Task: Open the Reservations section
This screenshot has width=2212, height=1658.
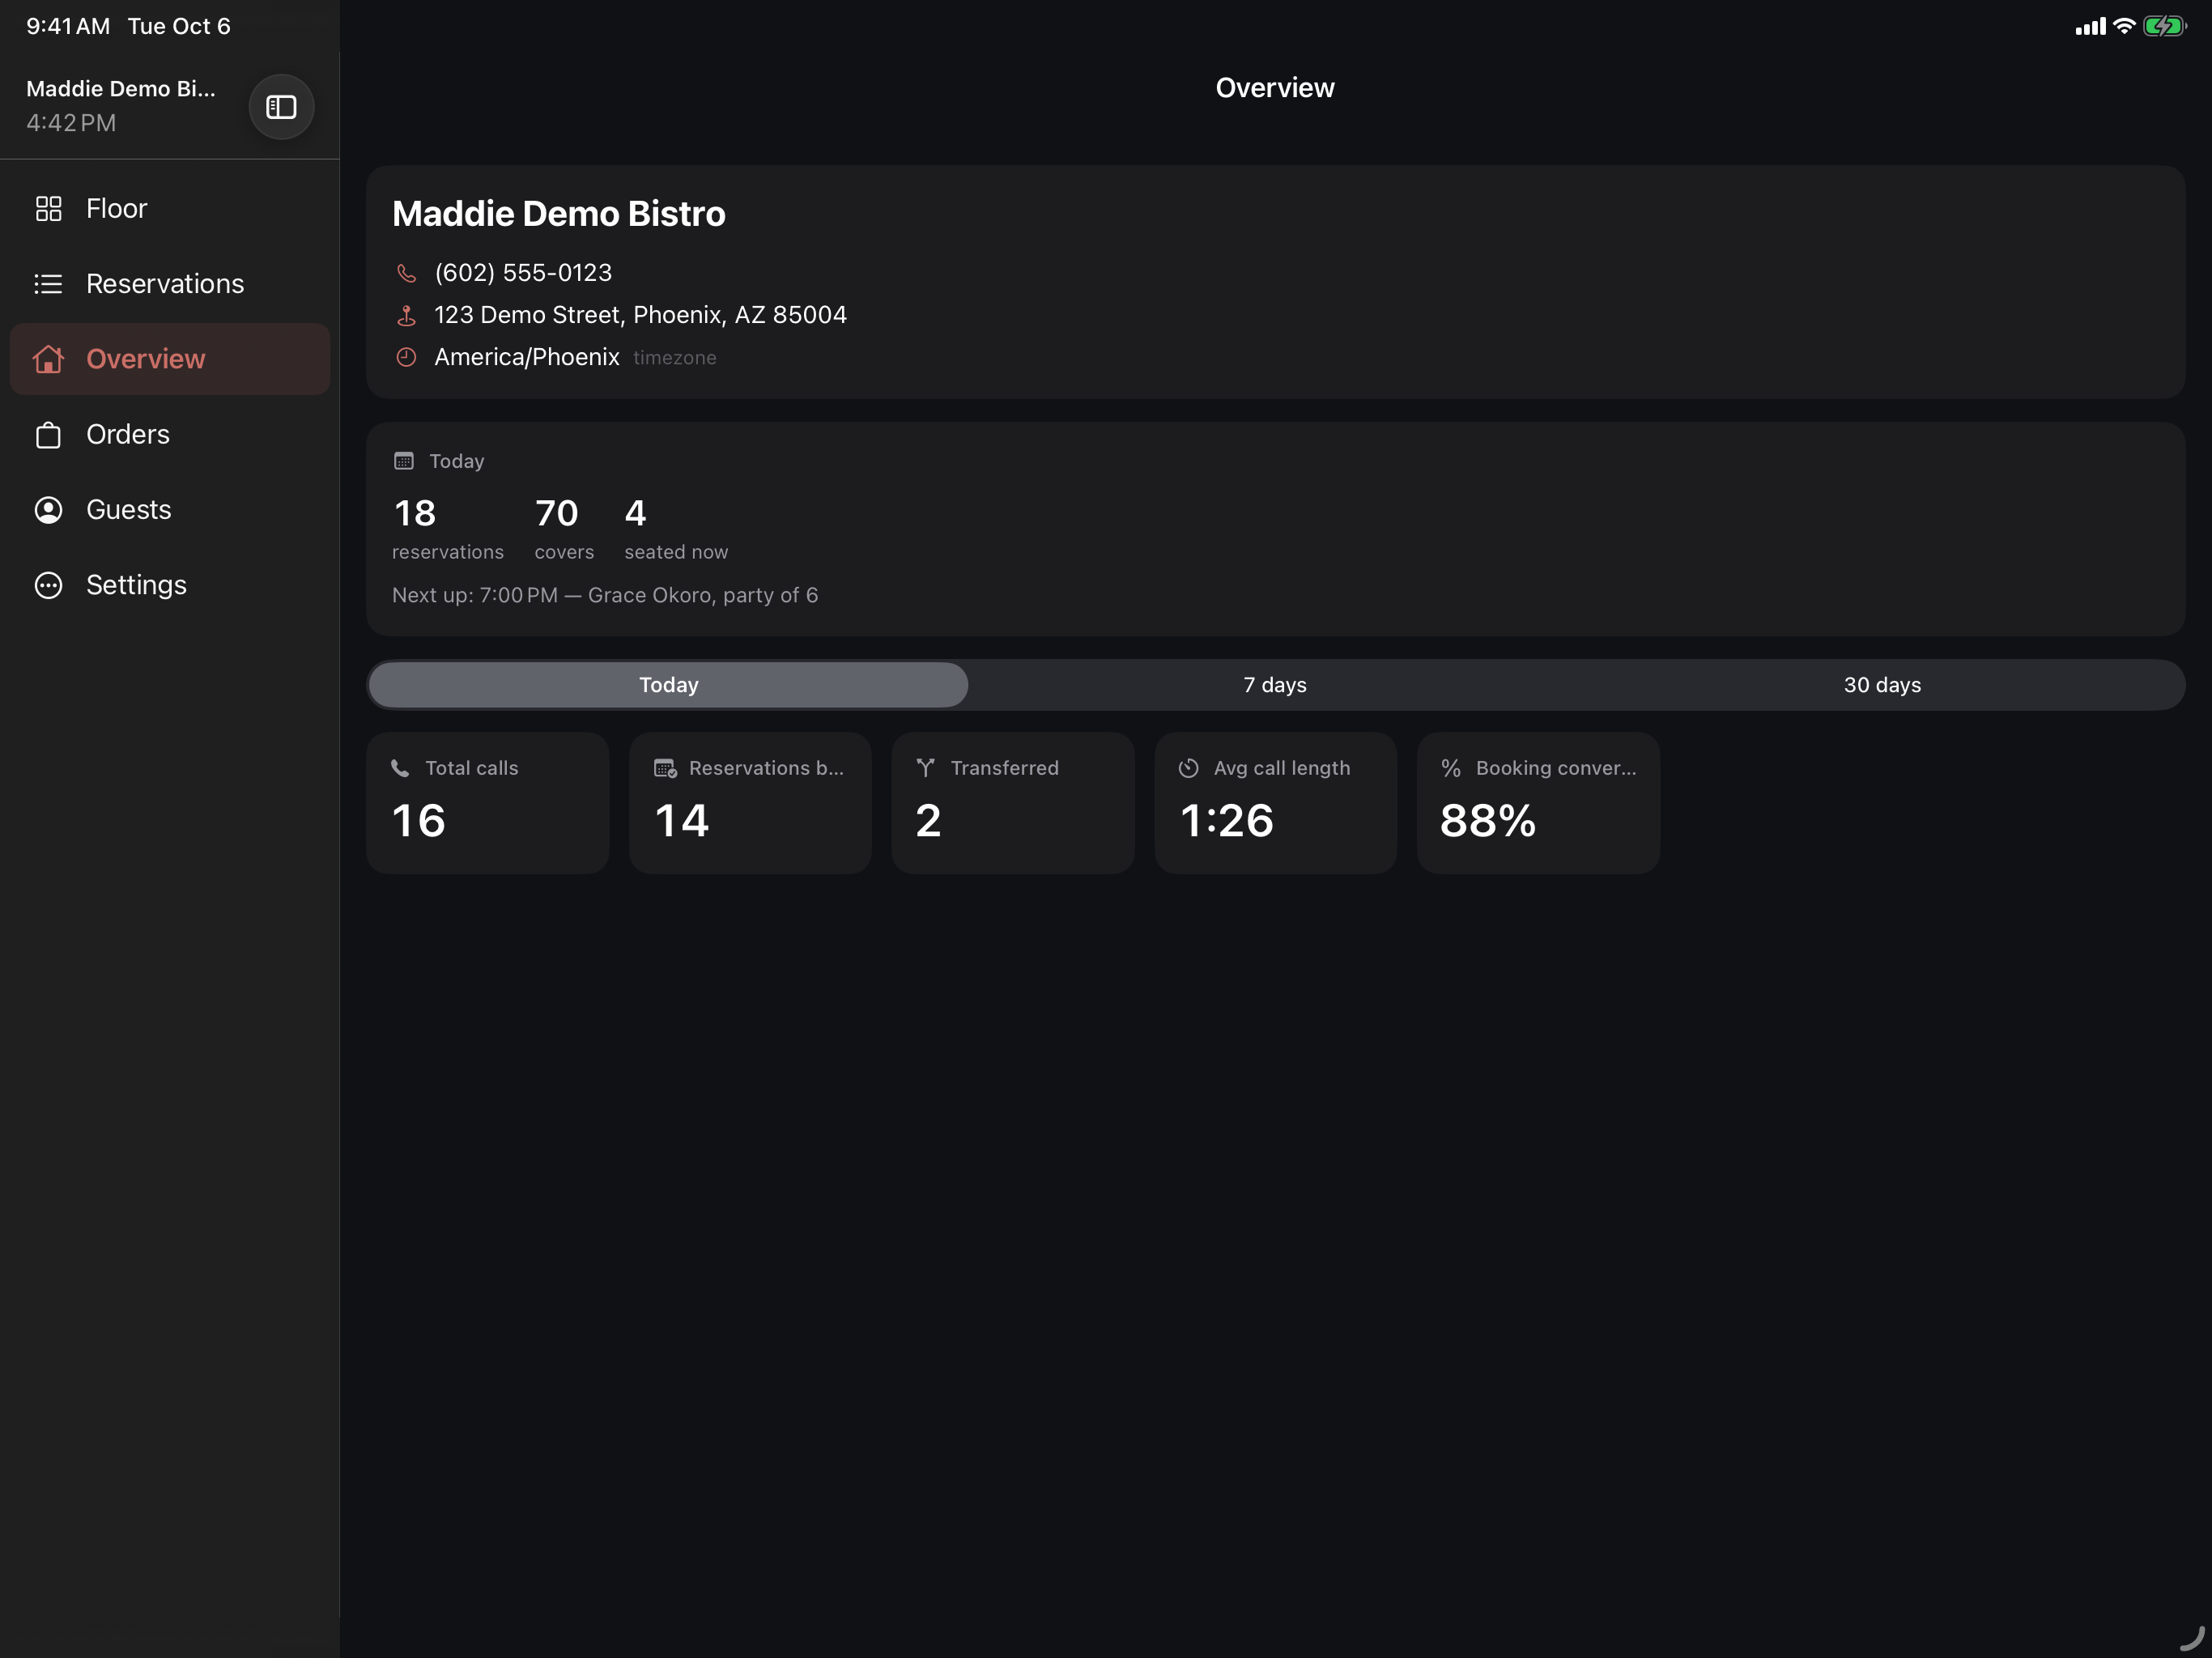Action: 170,284
